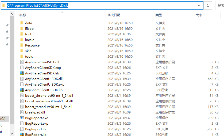Select the locale folder name
The width and height of the screenshot is (224, 139).
pyautogui.click(x=30, y=40)
